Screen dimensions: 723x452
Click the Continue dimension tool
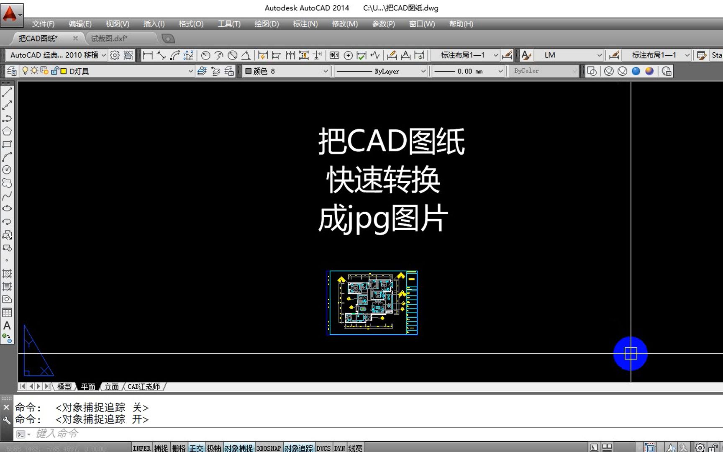290,55
